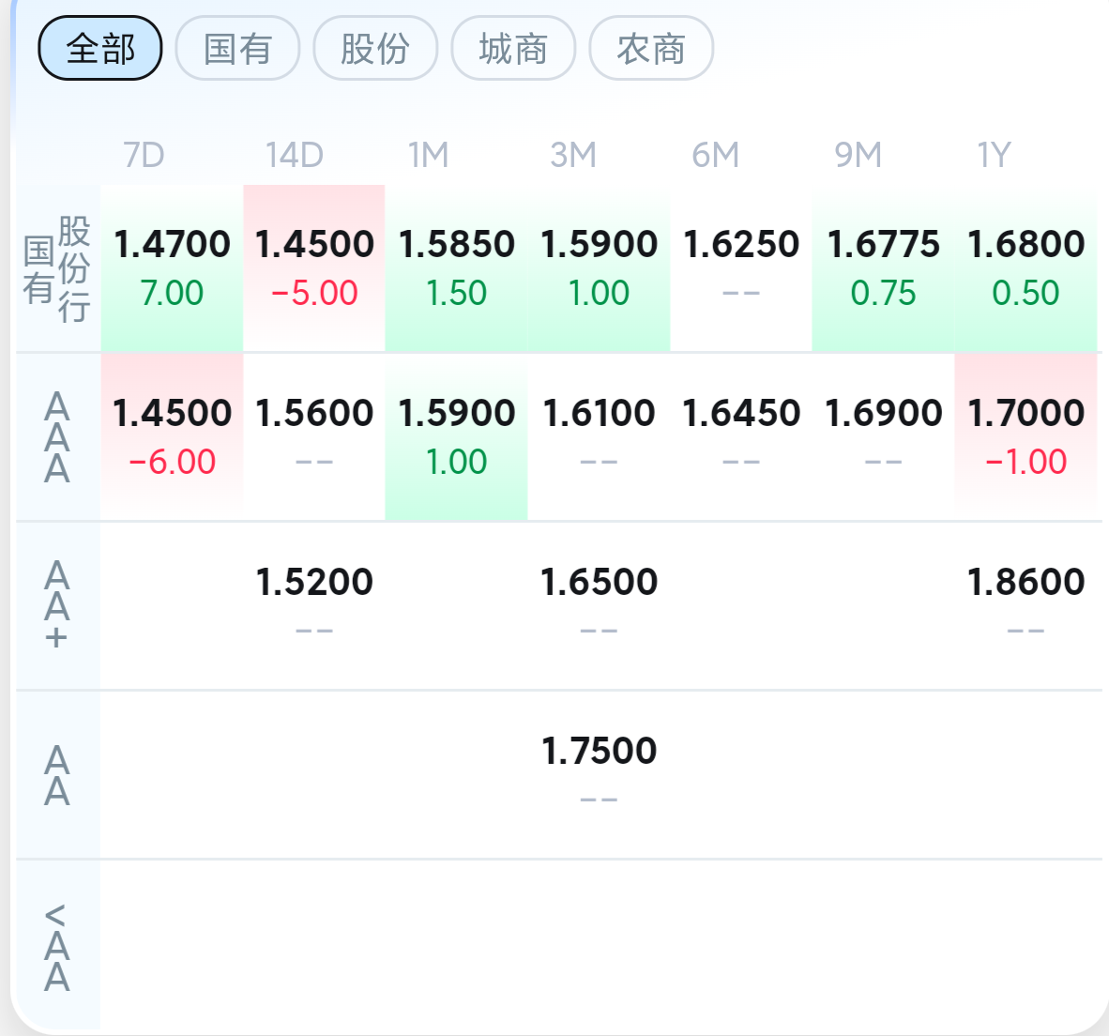Click the 1Y column header
The image size is (1109, 1036).
click(x=994, y=155)
